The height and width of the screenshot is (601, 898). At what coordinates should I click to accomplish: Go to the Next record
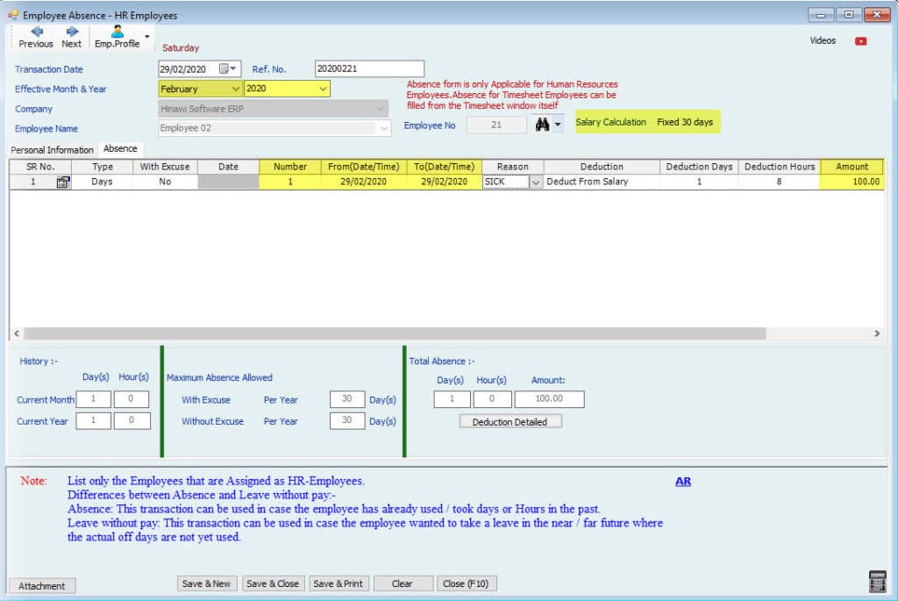(72, 37)
